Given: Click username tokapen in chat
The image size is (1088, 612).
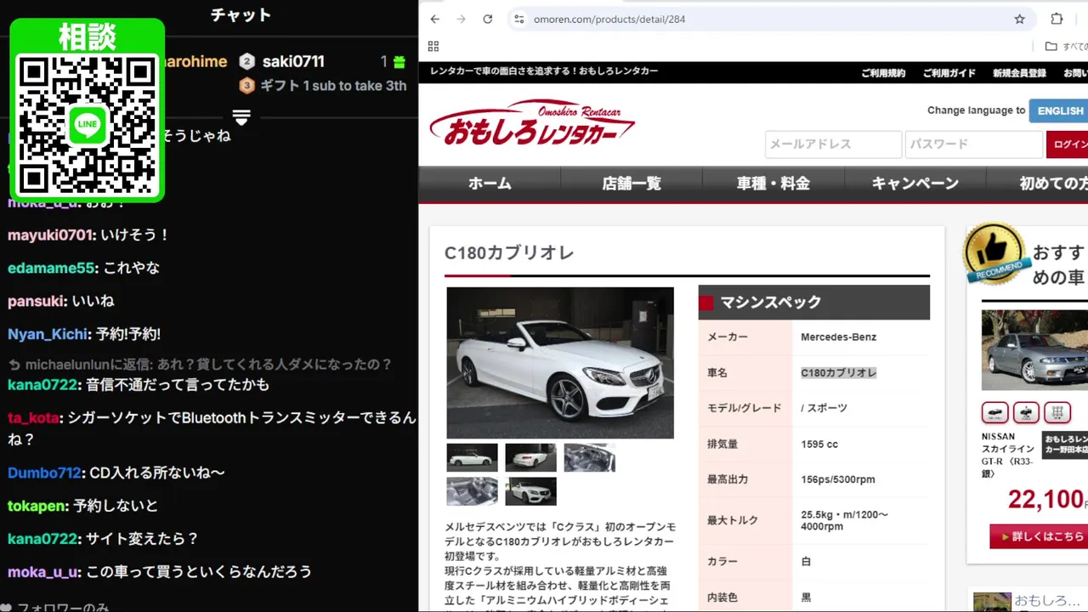Looking at the screenshot, I should (37, 506).
